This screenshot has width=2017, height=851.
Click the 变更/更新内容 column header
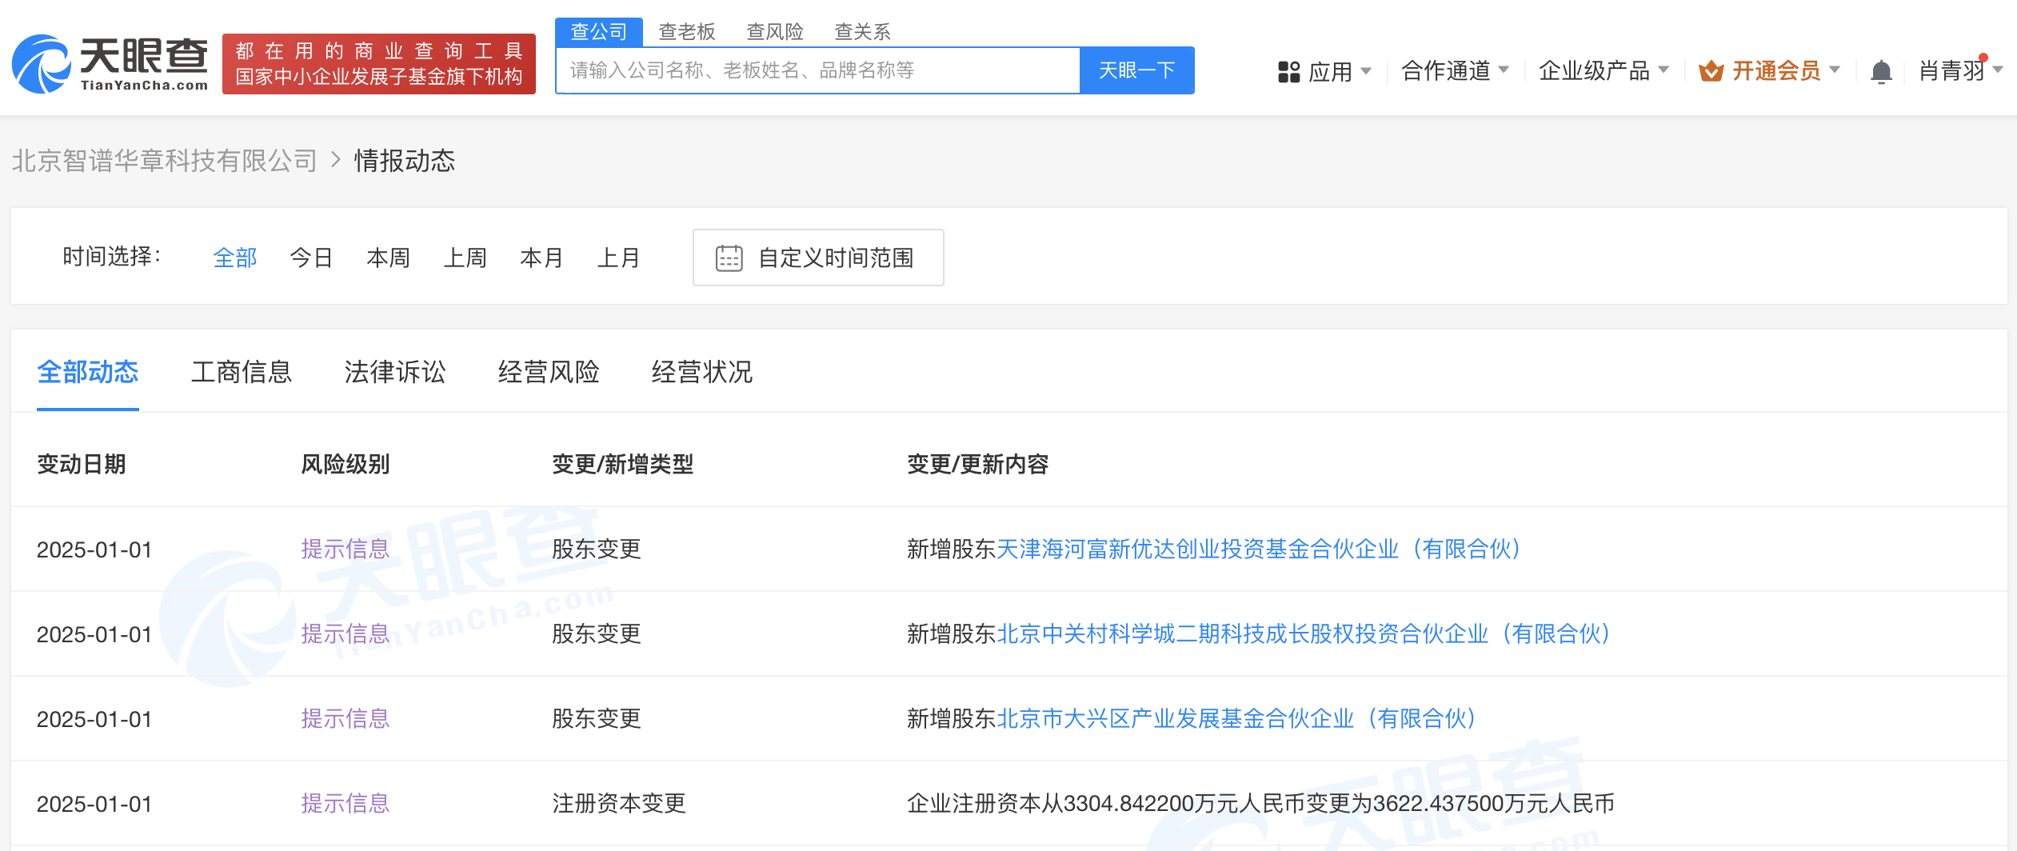point(977,464)
